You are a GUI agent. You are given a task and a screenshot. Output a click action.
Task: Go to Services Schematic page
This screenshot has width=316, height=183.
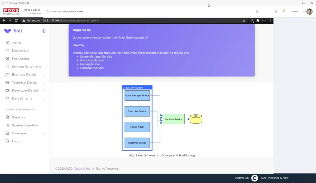click(26, 67)
